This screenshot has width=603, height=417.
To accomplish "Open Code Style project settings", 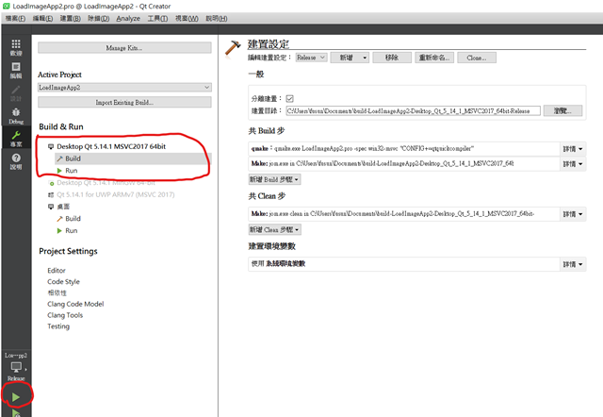I will coord(63,281).
